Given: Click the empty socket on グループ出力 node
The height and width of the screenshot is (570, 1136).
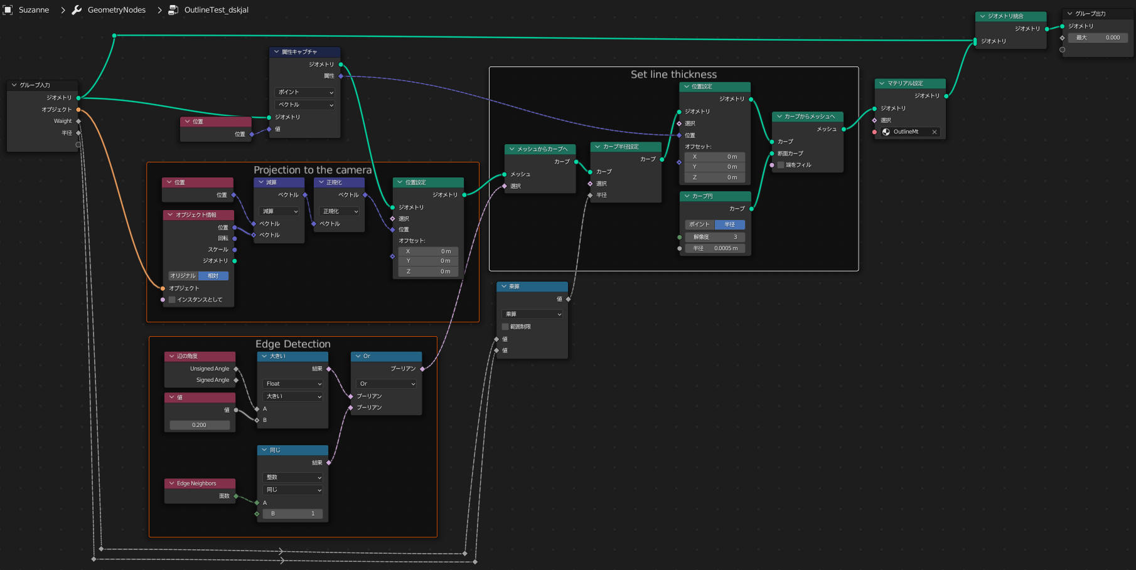Looking at the screenshot, I should tap(1063, 50).
